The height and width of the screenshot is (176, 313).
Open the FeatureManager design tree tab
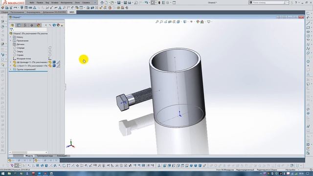point(12,25)
